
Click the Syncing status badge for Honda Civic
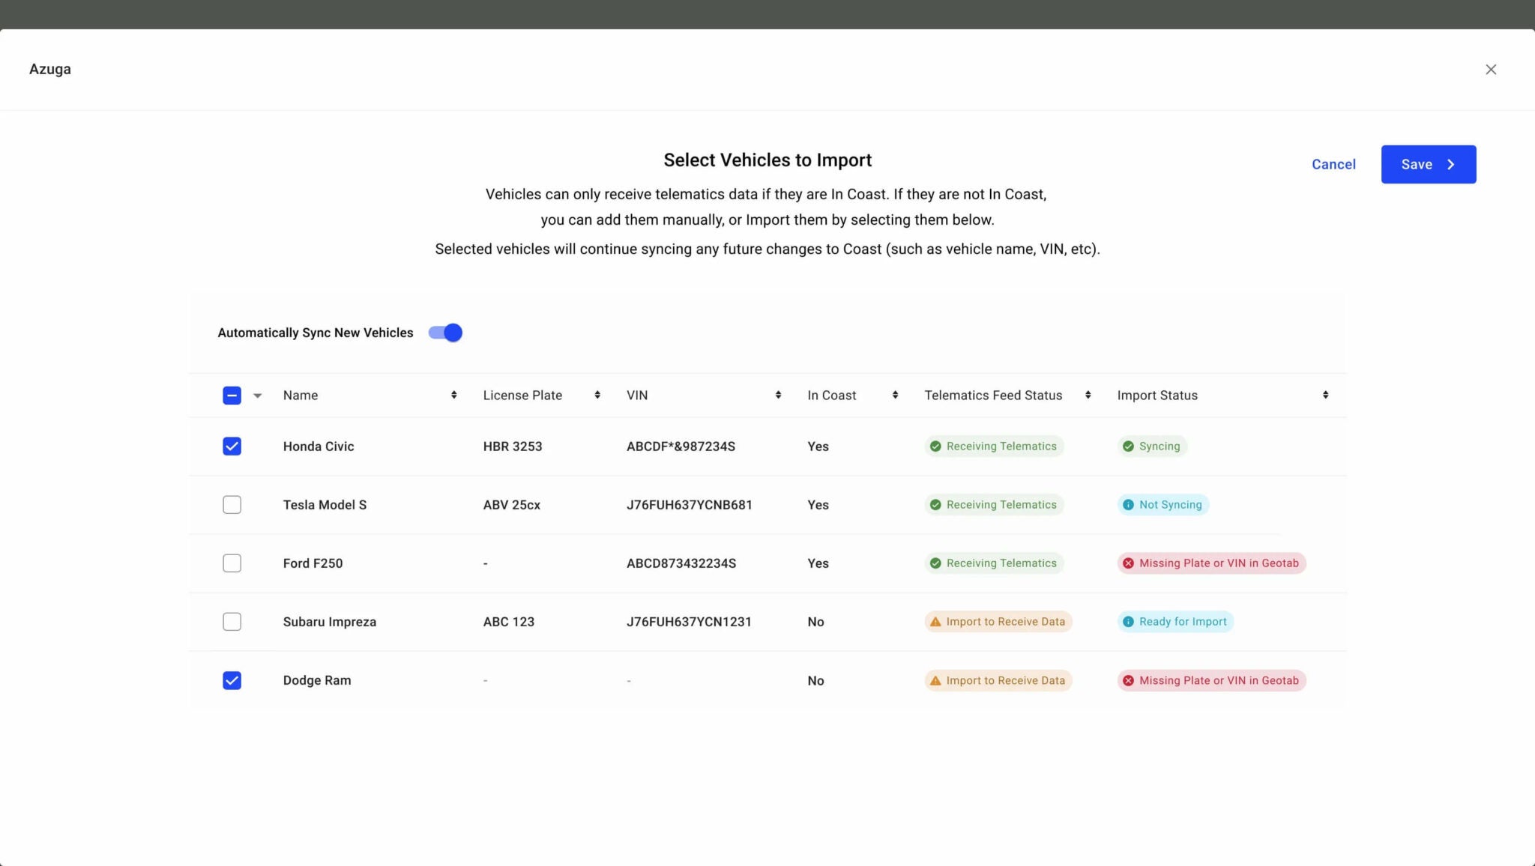pos(1153,446)
